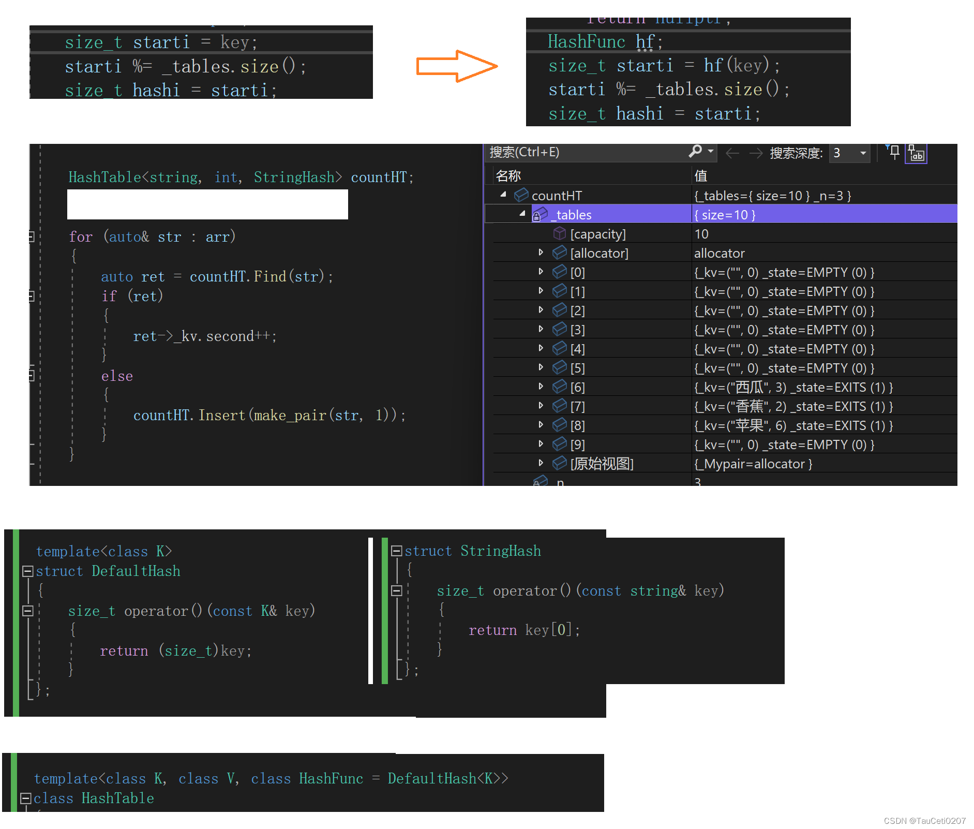This screenshot has height=829, width=974.
Task: Expand the [2] element node
Action: click(541, 309)
